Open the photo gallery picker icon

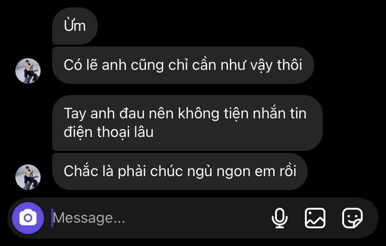pyautogui.click(x=315, y=218)
